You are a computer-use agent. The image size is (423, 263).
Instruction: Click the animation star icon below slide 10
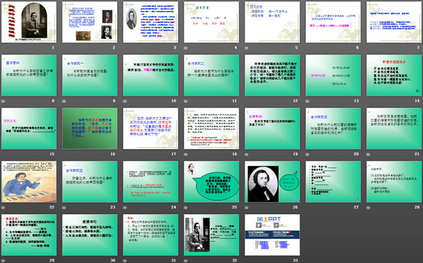(124, 101)
